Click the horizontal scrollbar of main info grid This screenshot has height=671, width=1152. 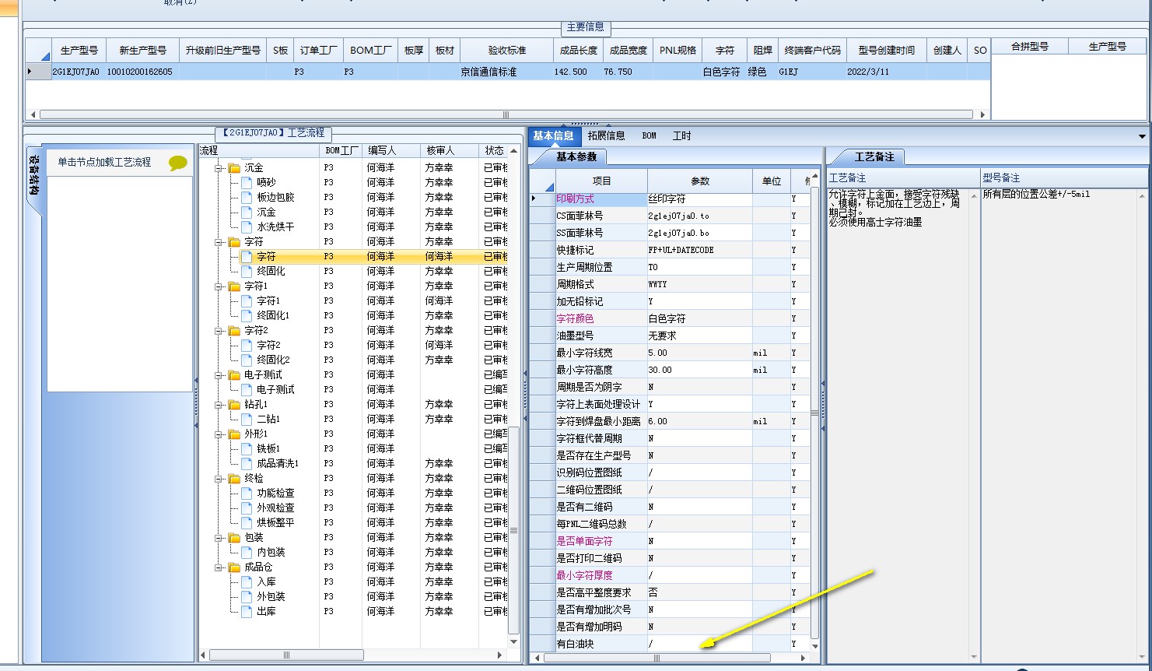pyautogui.click(x=506, y=114)
